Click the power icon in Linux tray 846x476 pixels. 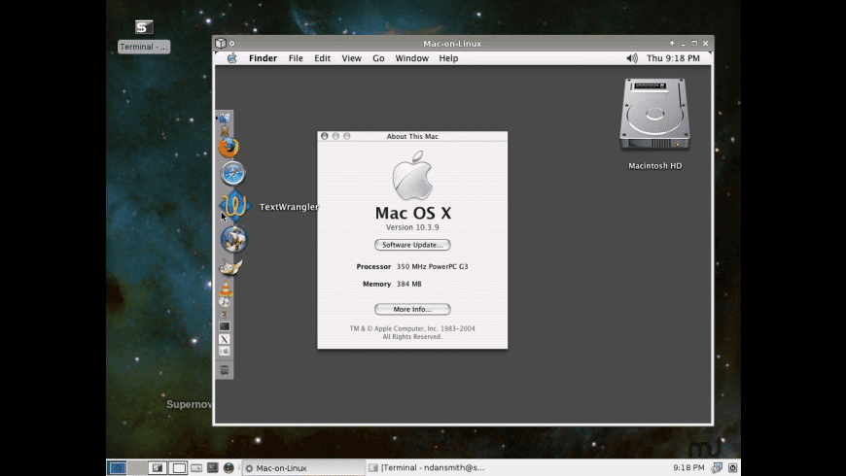[x=732, y=468]
